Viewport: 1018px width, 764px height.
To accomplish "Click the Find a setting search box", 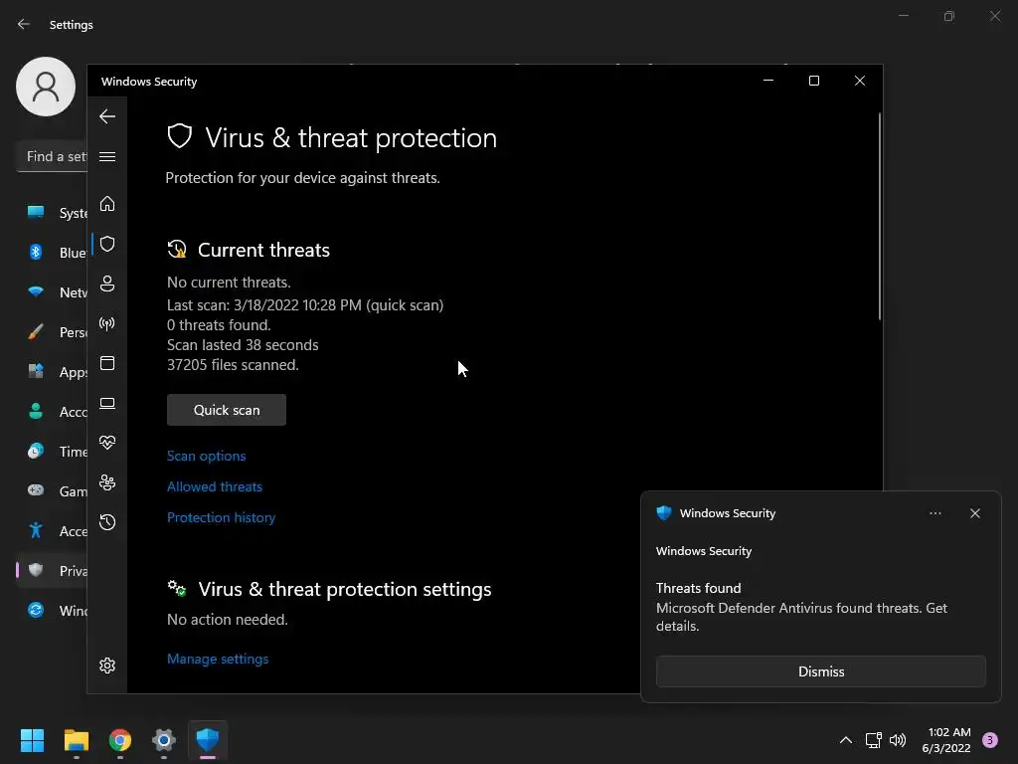I will (x=52, y=156).
